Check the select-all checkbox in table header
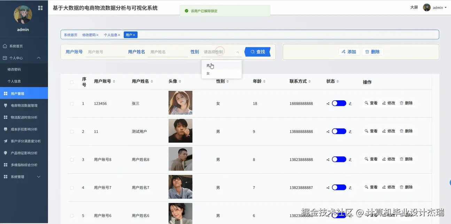 (72, 82)
